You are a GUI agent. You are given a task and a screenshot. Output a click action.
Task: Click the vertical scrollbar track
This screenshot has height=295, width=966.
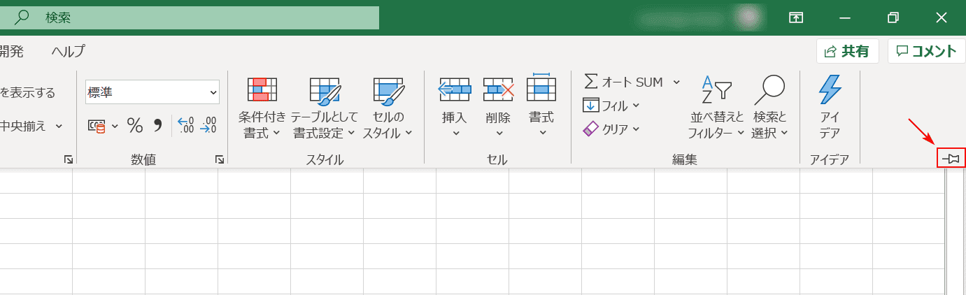coord(956,231)
